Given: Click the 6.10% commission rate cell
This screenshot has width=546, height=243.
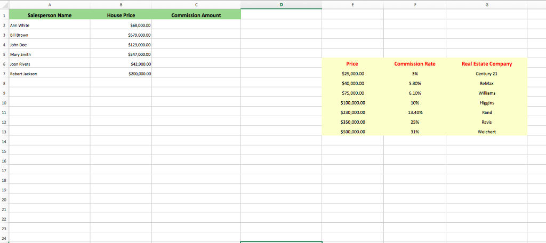Looking at the screenshot, I should (414, 93).
